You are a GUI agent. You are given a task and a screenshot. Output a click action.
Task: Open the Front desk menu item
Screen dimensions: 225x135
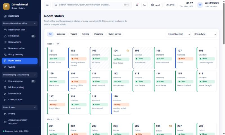click(x=19, y=36)
